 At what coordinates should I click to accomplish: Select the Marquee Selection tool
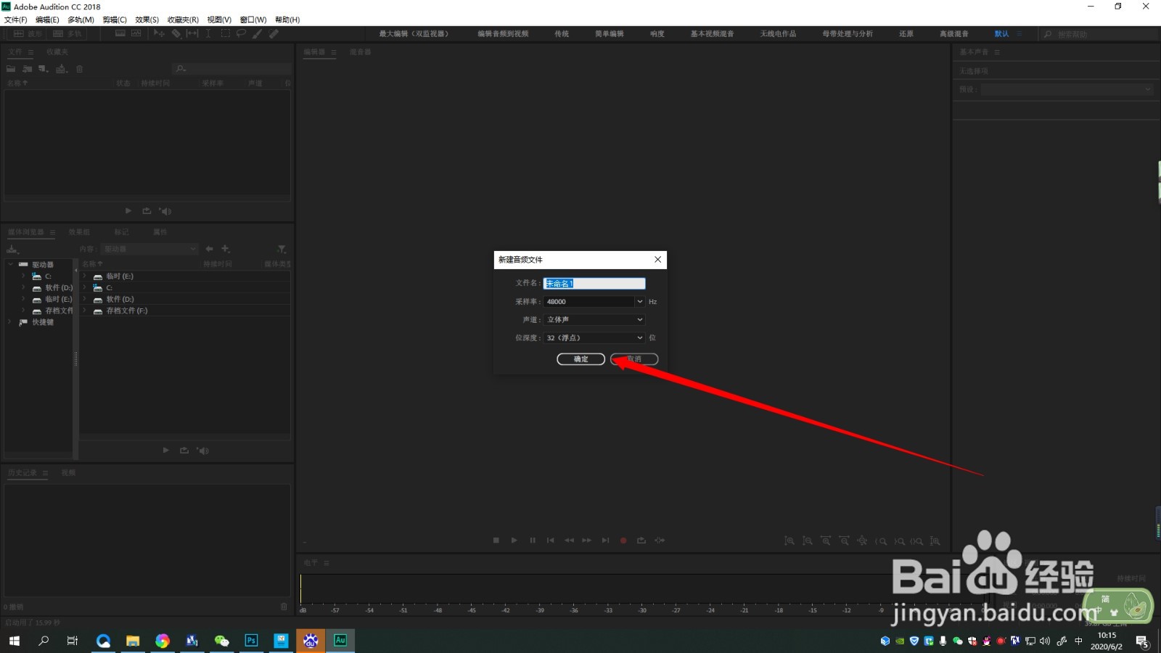tap(225, 34)
